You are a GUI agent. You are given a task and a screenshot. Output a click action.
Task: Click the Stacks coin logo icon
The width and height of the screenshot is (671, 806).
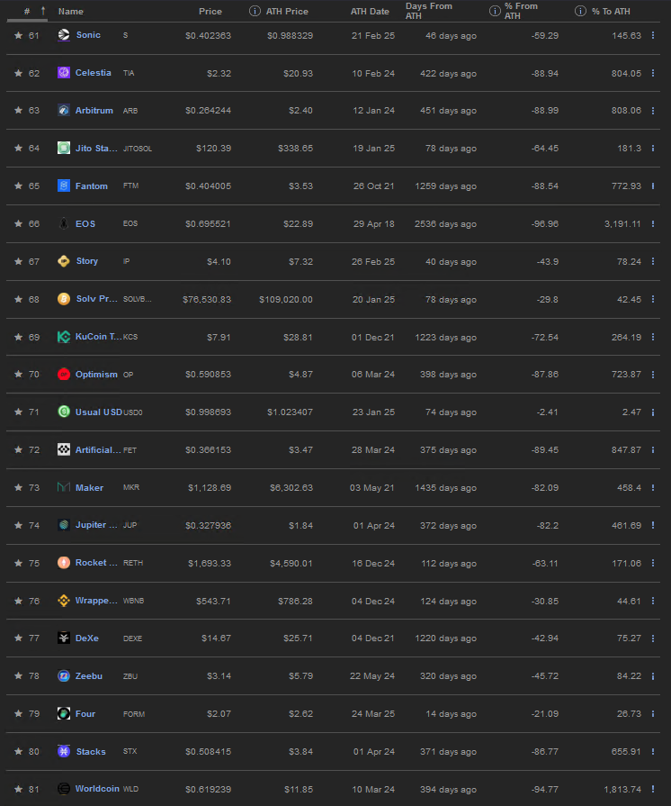coord(64,751)
